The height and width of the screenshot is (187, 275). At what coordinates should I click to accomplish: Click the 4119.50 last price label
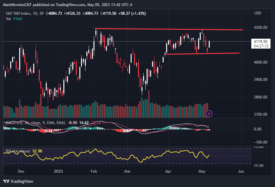260,42
